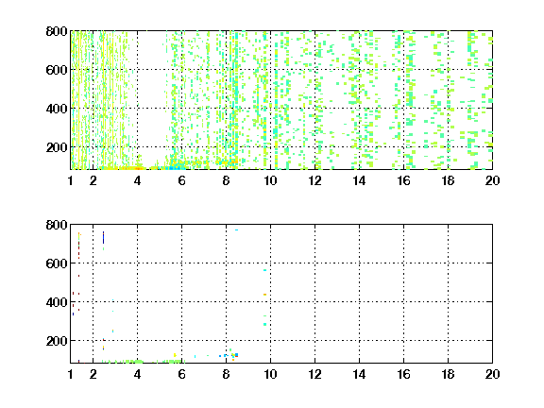Image resolution: width=544 pixels, height=408 pixels.
Task: Click the 600 y-axis label on top plot
Action: tap(57, 70)
